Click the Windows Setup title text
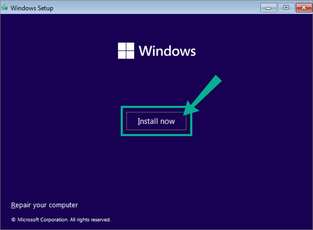The height and width of the screenshot is (230, 313). tap(32, 8)
